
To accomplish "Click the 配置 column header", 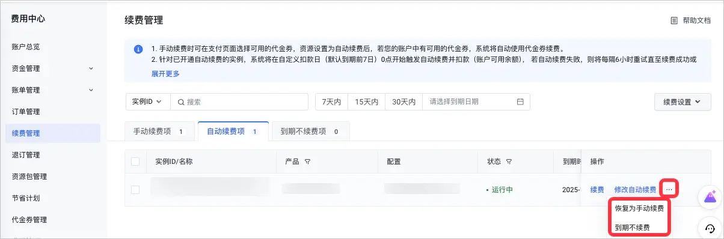I will [x=394, y=162].
